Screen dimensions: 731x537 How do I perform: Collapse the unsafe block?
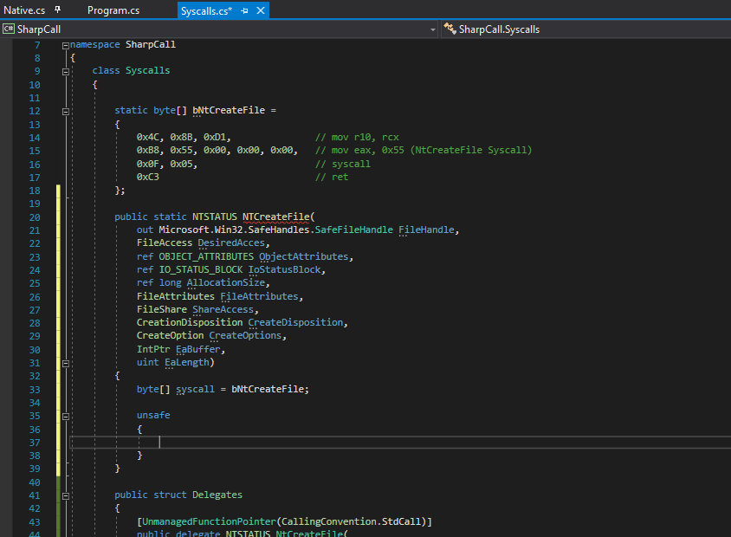(66, 416)
